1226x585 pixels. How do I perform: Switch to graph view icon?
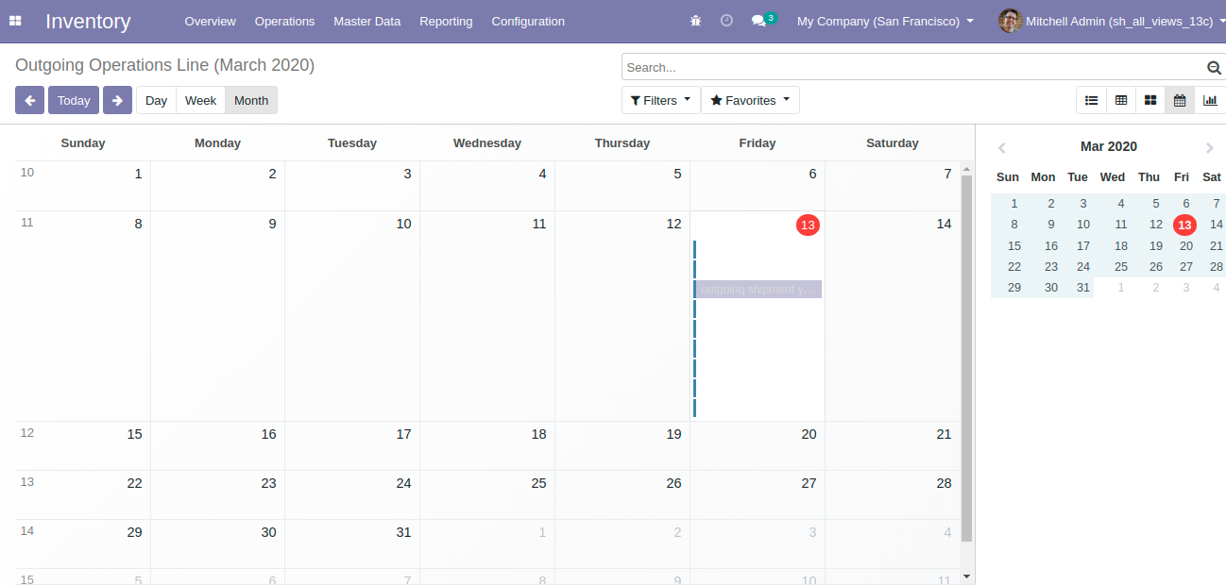[1210, 100]
